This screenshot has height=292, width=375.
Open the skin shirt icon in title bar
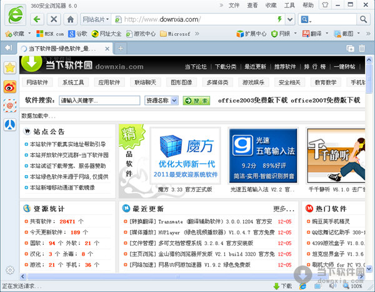[325, 5]
